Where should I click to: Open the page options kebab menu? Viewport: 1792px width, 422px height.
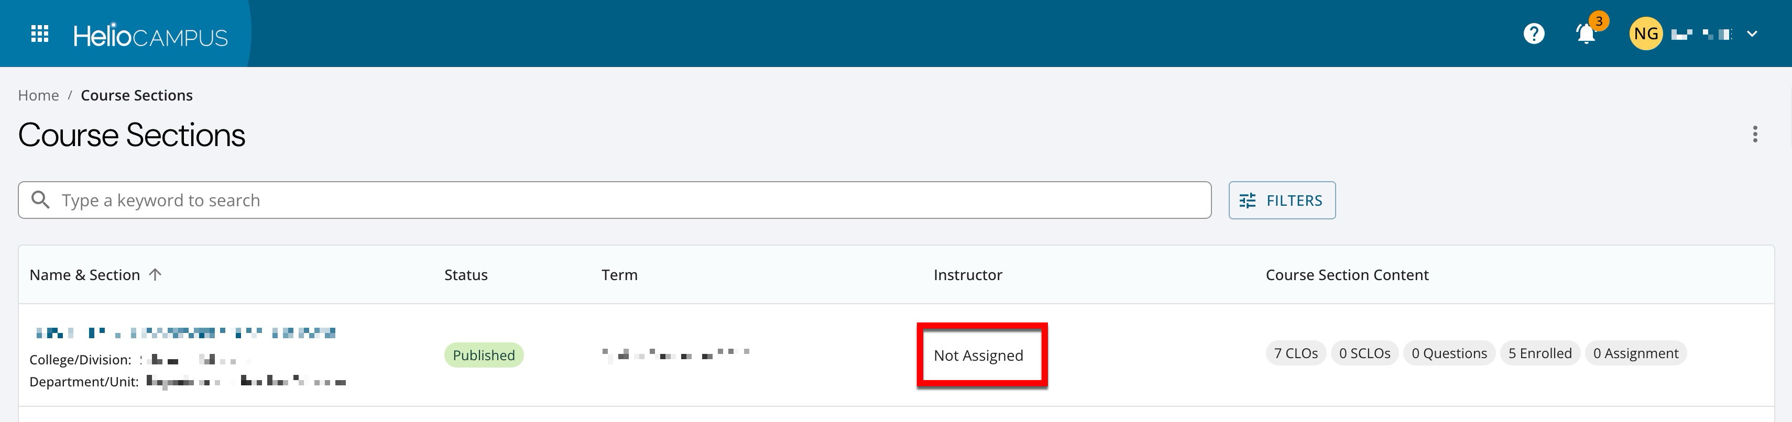pos(1754,134)
